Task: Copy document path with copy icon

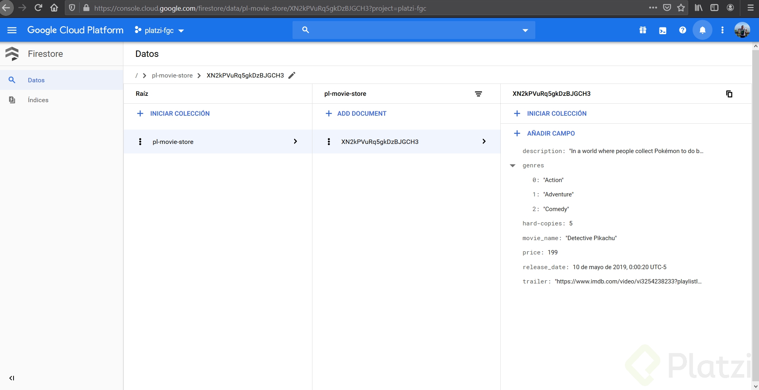Action: click(729, 94)
